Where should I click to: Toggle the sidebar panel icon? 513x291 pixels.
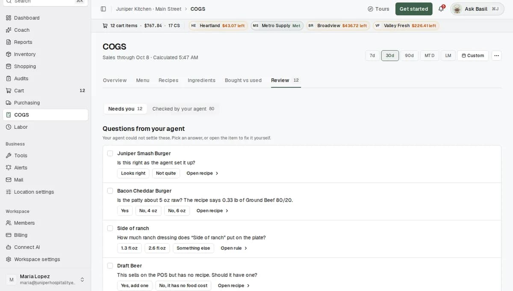pyautogui.click(x=103, y=9)
